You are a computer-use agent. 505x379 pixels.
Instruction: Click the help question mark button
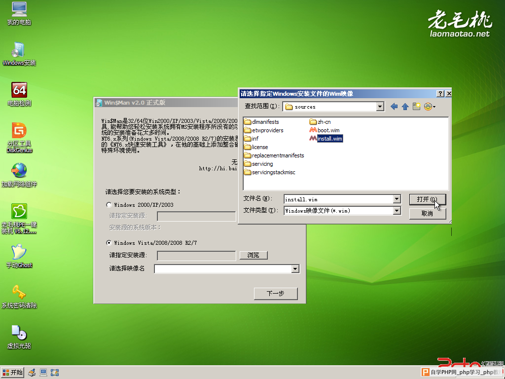[x=440, y=93]
